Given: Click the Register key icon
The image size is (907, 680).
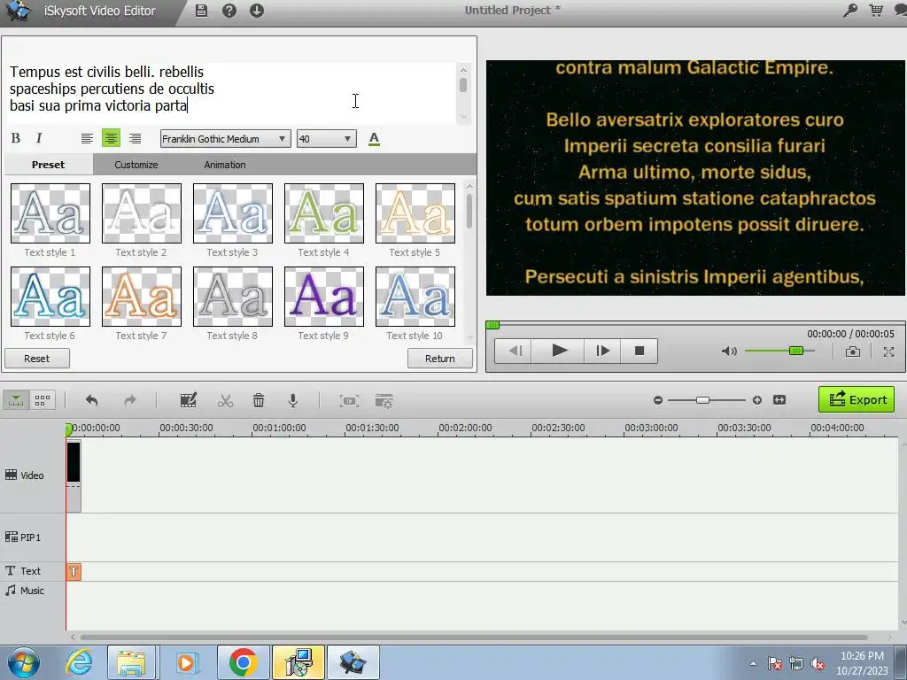Looking at the screenshot, I should (849, 11).
